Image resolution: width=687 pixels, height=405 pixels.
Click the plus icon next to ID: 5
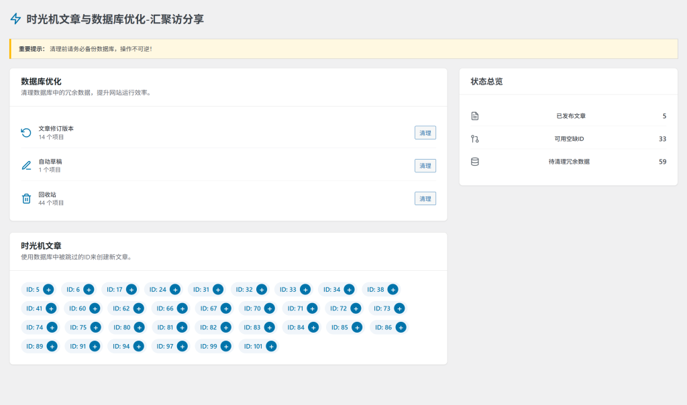click(48, 290)
